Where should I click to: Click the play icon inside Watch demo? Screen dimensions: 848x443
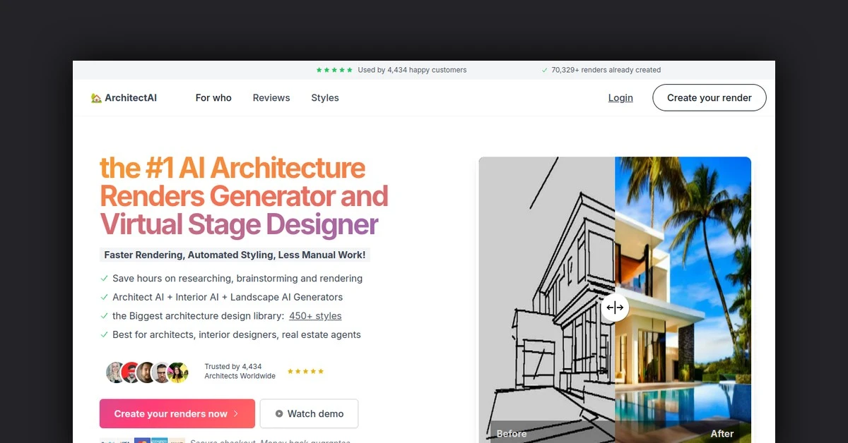[x=278, y=413]
